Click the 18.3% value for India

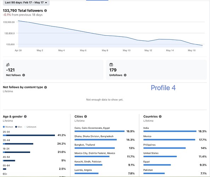pos(202,131)
